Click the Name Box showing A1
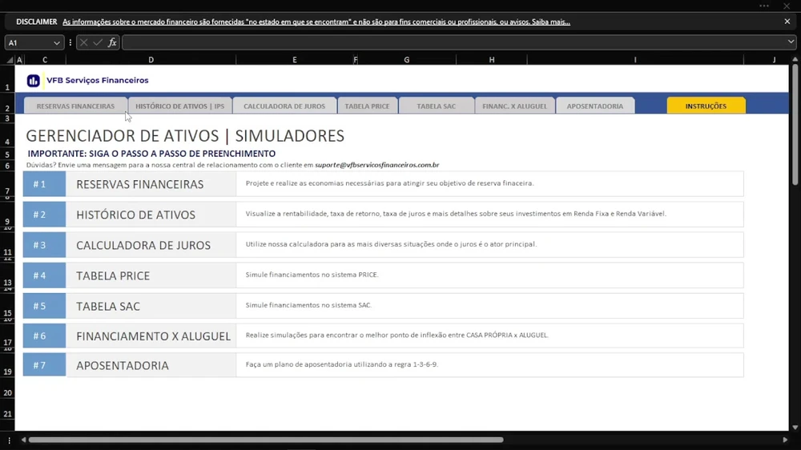This screenshot has height=450, width=801. click(x=34, y=43)
